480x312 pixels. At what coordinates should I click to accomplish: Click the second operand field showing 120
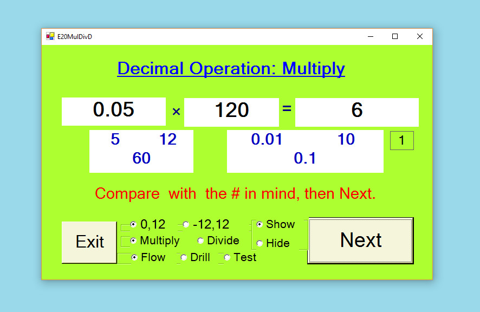coord(231,112)
